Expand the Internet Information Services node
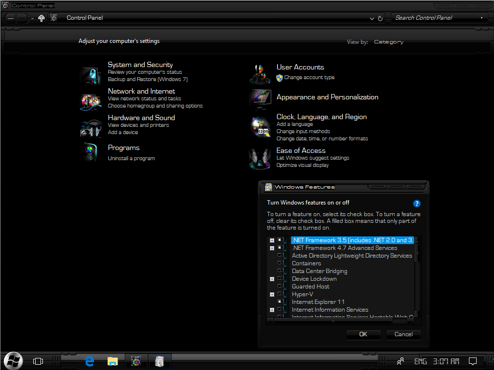The height and width of the screenshot is (370, 494). [272, 310]
